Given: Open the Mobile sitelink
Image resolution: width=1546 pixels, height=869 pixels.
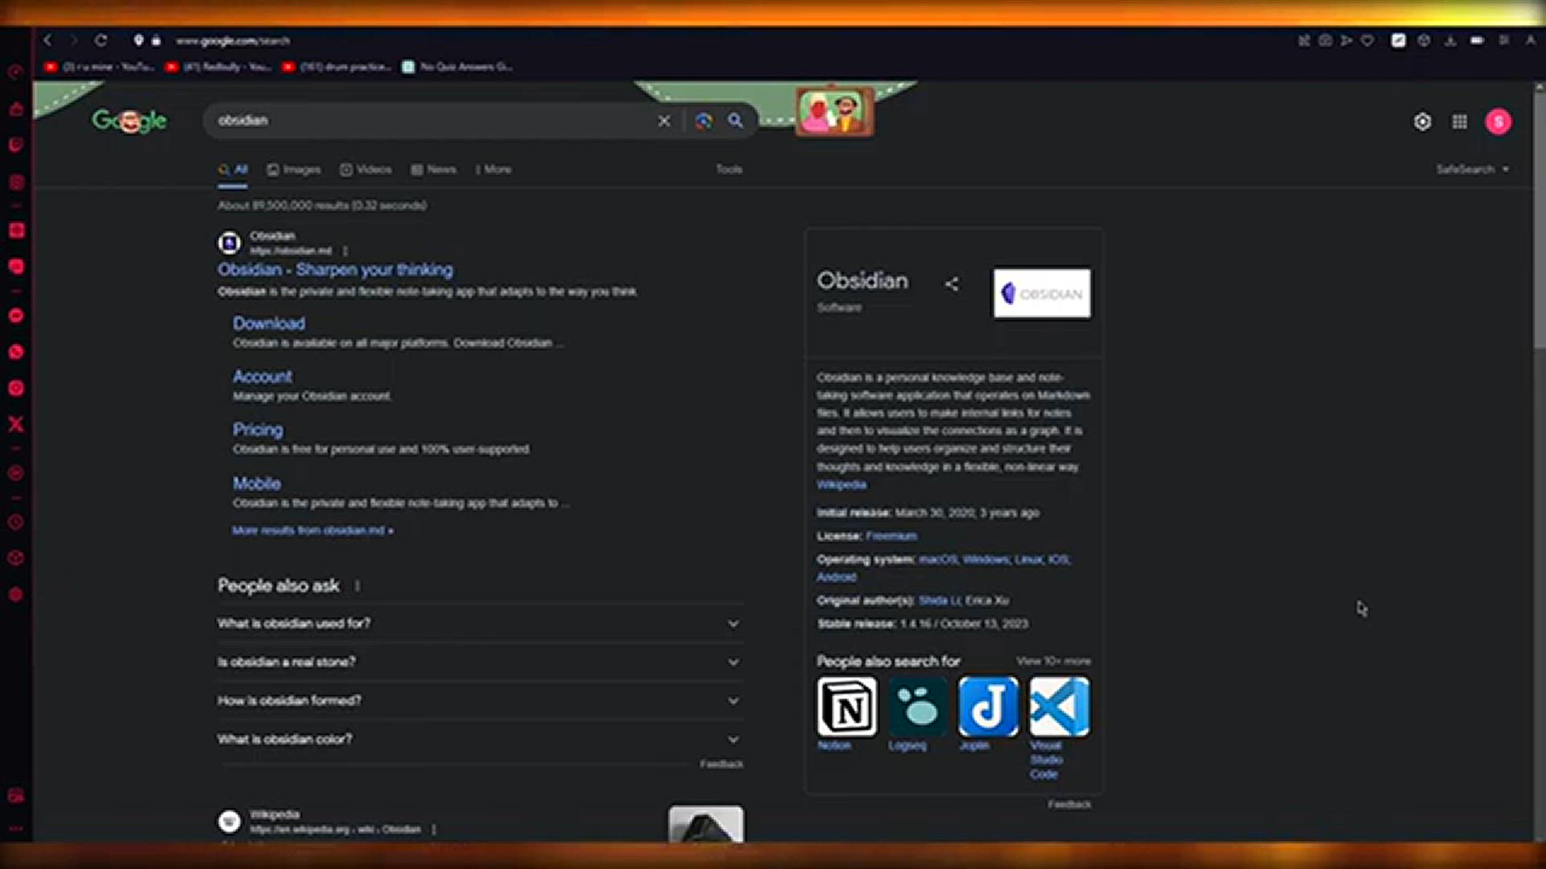Looking at the screenshot, I should click(x=257, y=484).
